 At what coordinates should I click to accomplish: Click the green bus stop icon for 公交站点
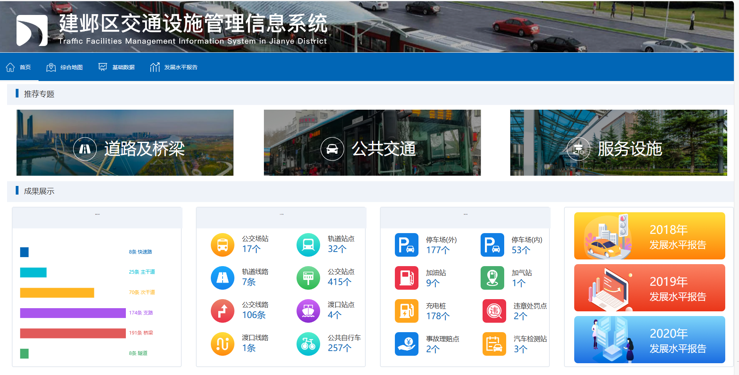pyautogui.click(x=308, y=278)
